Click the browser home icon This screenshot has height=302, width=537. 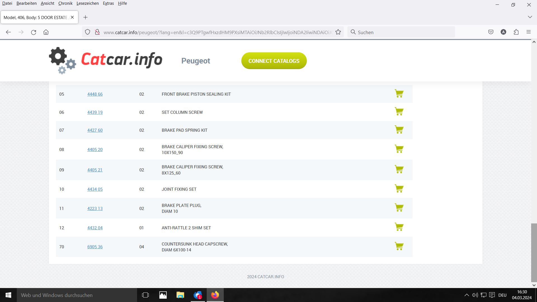click(x=46, y=32)
